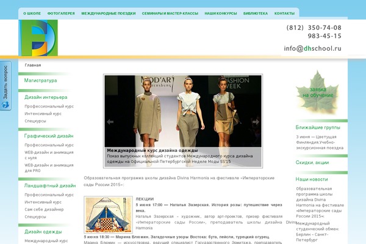366x244 pixels.
Task: Open the 'О школе' menu item
Action: coord(32,13)
